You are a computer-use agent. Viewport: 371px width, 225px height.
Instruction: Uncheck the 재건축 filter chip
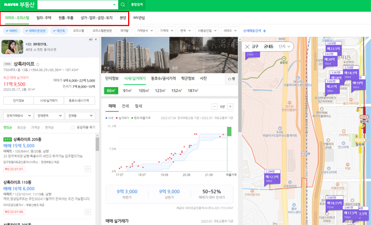(x=59, y=31)
